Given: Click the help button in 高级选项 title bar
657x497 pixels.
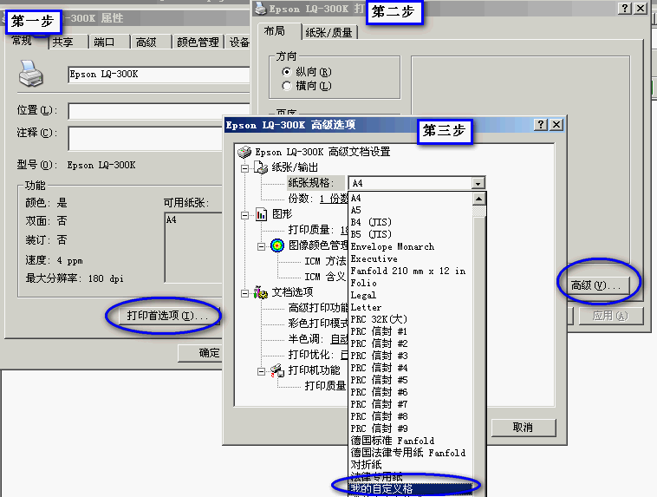Looking at the screenshot, I should pos(541,125).
